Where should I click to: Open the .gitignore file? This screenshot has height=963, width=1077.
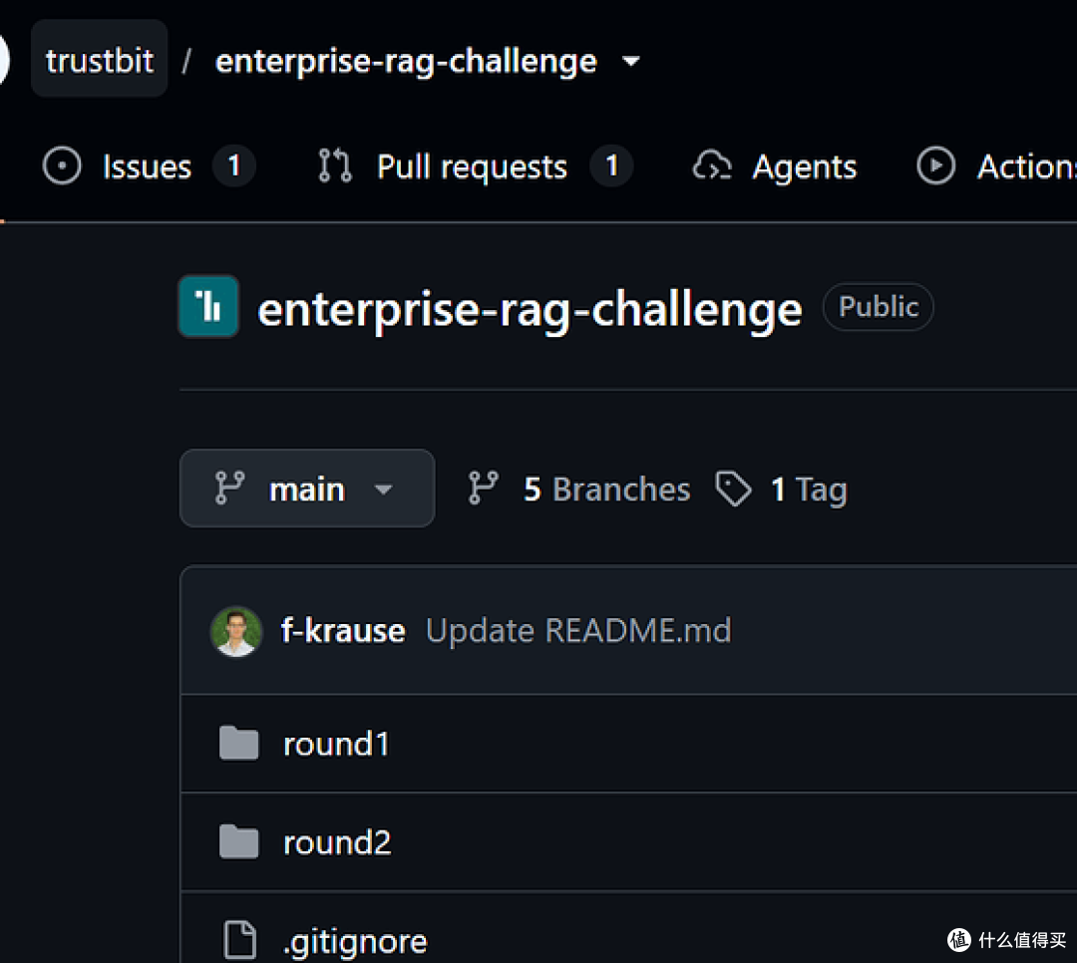click(x=355, y=942)
